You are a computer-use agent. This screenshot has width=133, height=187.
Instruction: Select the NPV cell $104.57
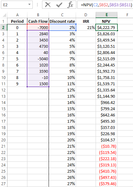tap(107, 140)
